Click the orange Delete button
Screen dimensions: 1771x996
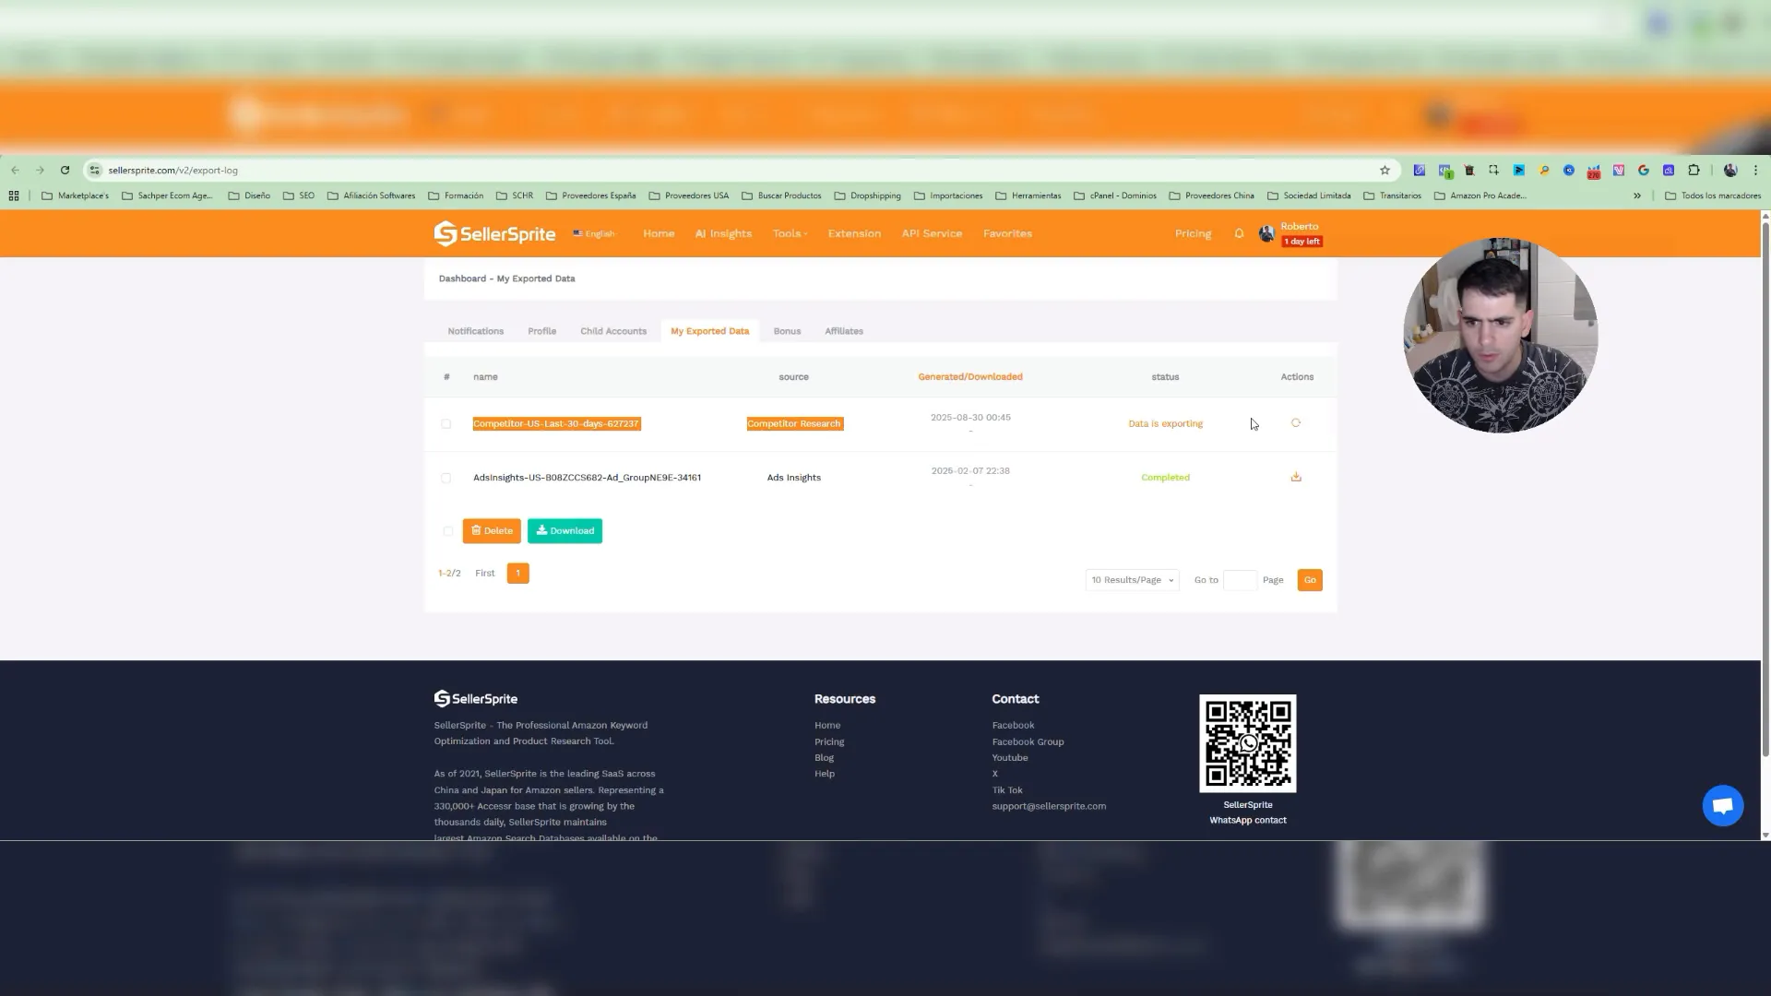492,531
